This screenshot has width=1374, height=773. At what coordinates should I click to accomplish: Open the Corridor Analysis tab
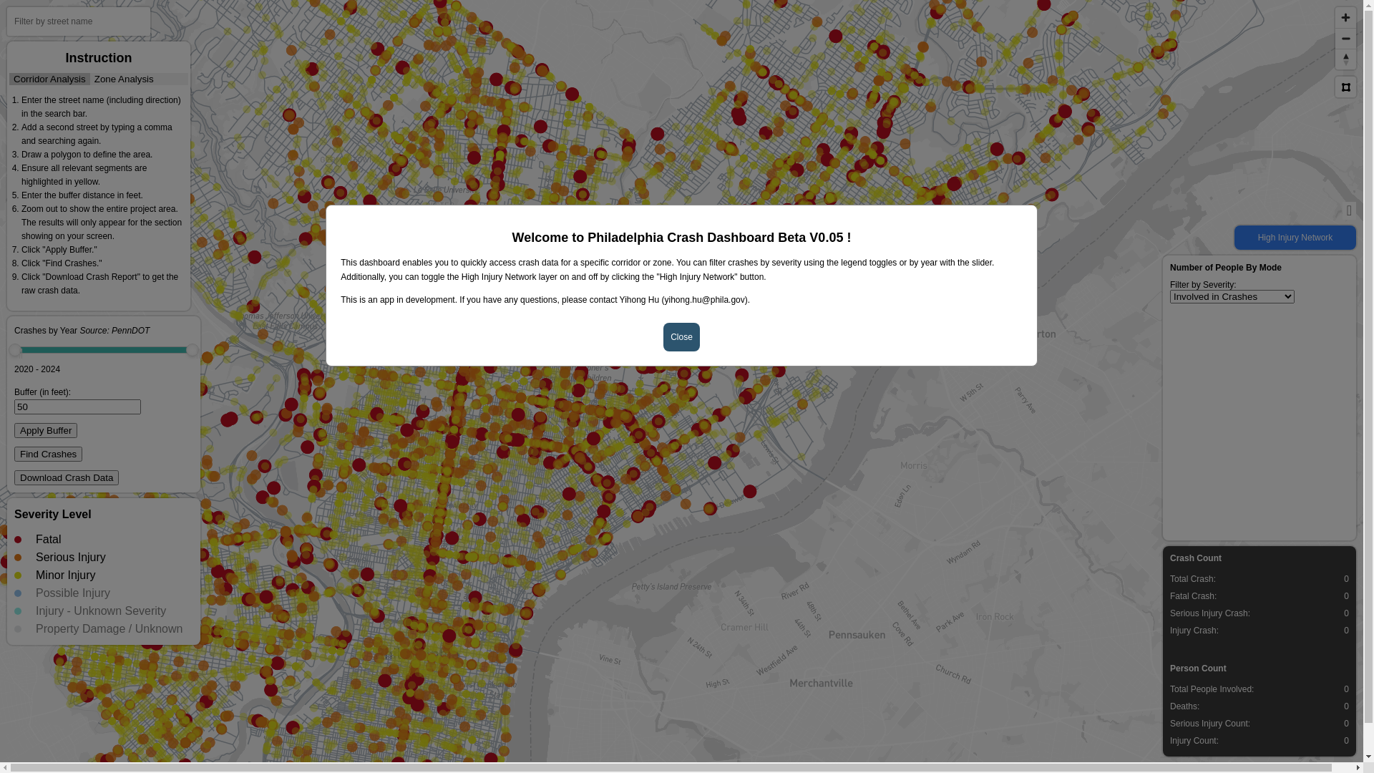point(49,79)
